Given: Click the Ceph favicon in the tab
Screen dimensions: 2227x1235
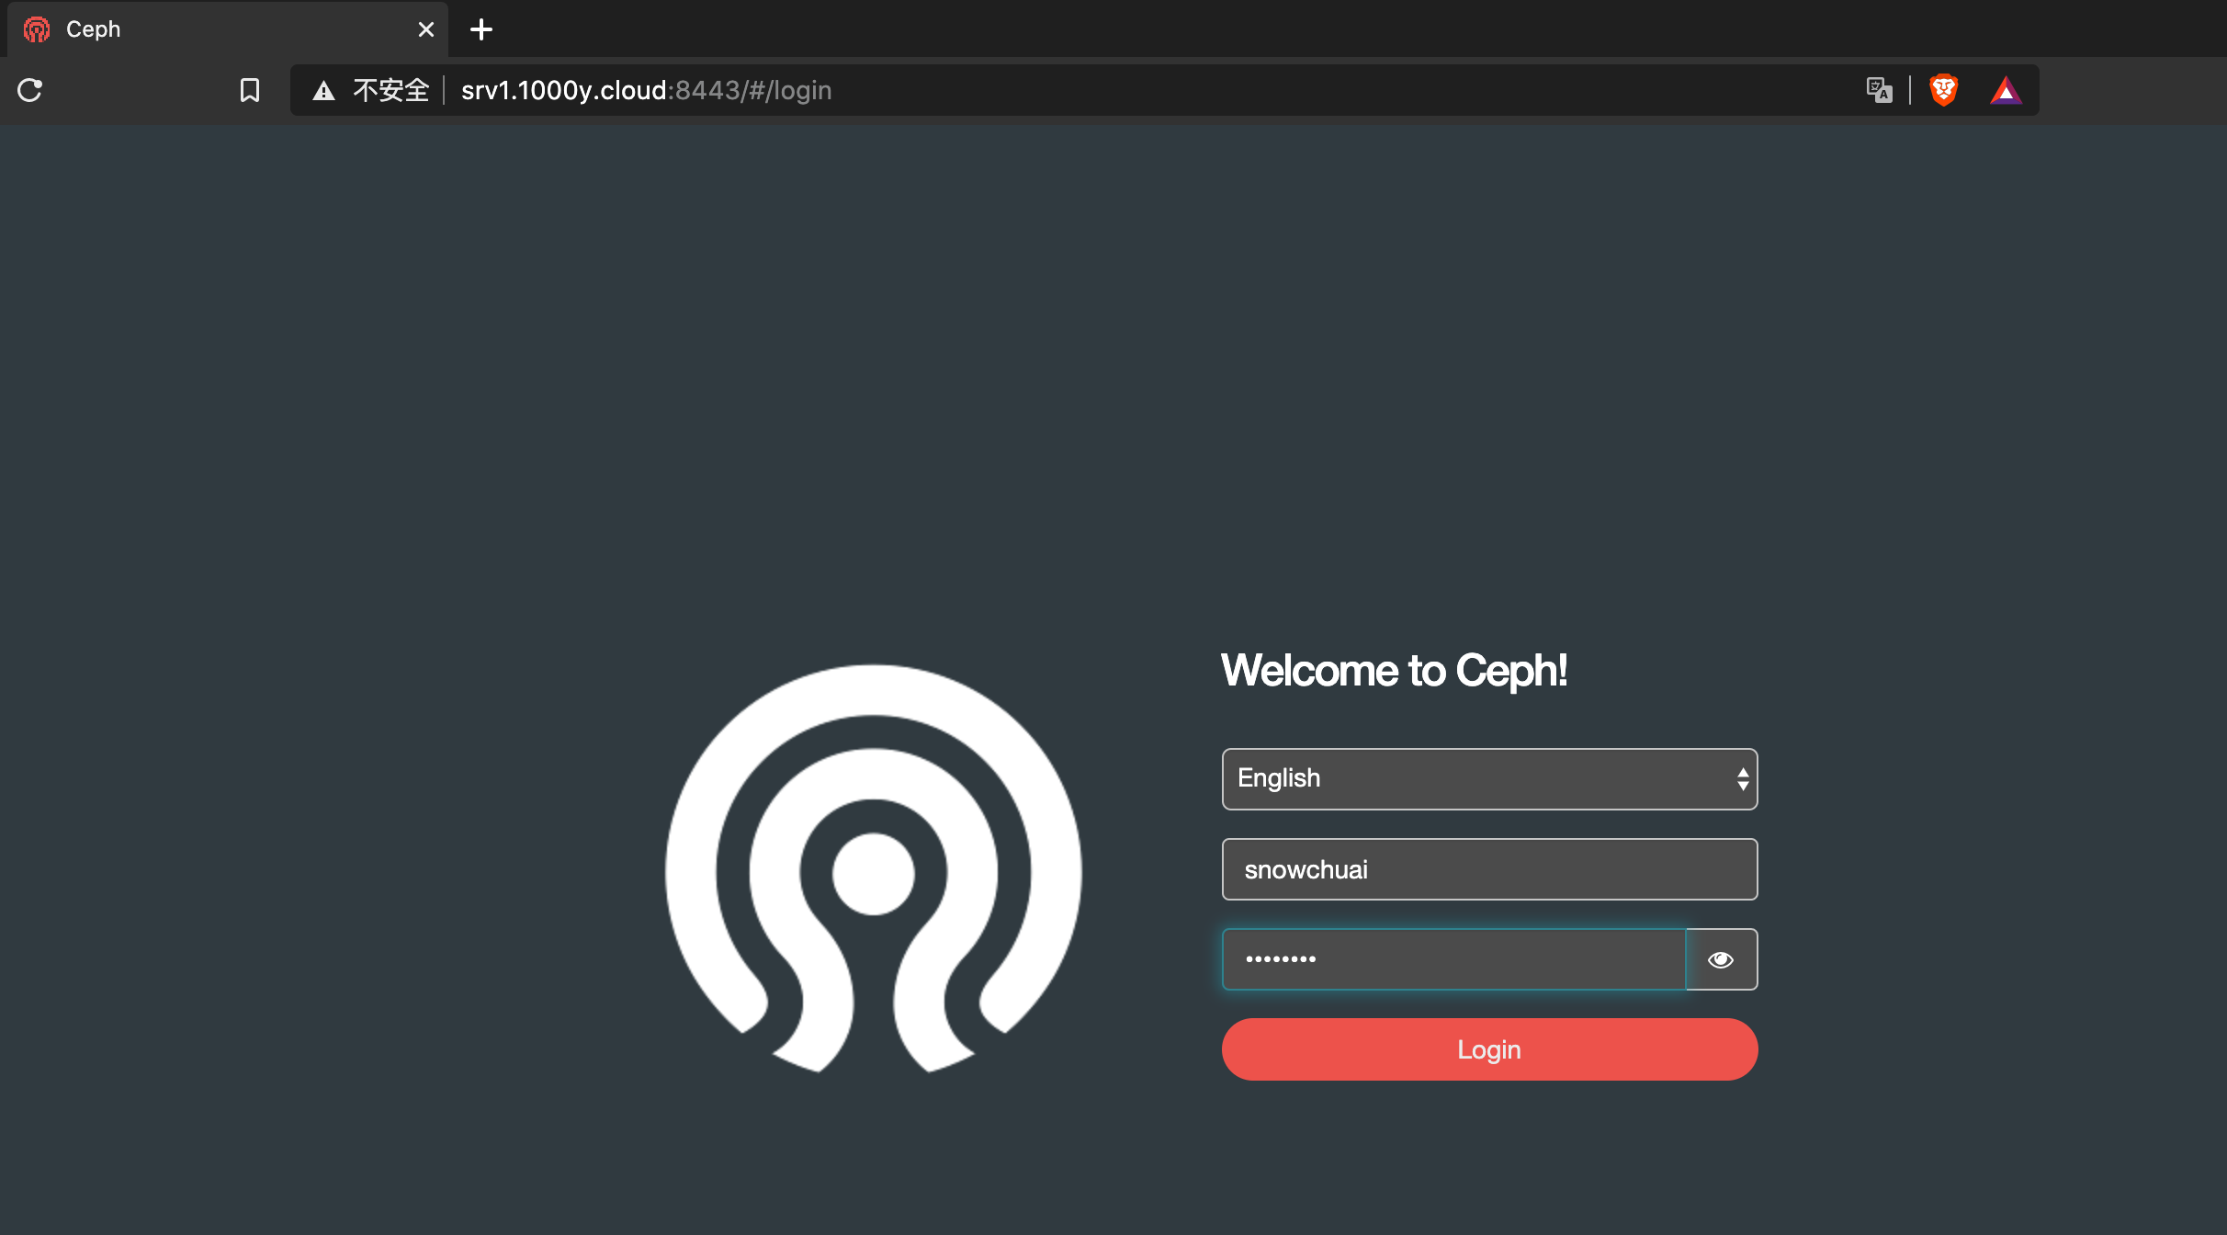Looking at the screenshot, I should tap(37, 29).
